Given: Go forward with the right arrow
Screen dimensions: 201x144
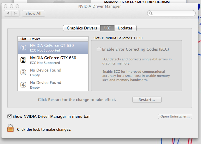Looking at the screenshot, I should point(16,13).
